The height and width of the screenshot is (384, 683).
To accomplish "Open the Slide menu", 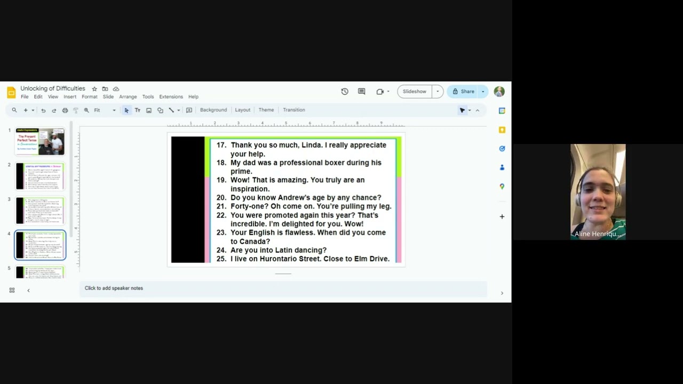I will click(108, 97).
